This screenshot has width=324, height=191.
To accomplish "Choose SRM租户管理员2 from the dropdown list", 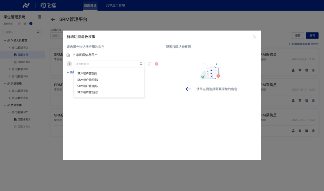I will (88, 86).
